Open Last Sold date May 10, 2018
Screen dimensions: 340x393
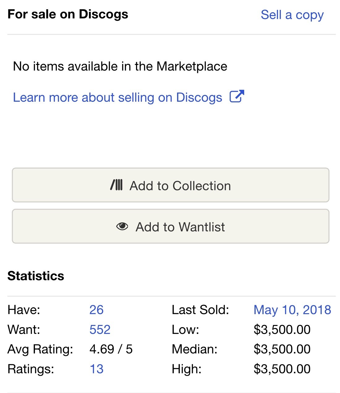[292, 310]
